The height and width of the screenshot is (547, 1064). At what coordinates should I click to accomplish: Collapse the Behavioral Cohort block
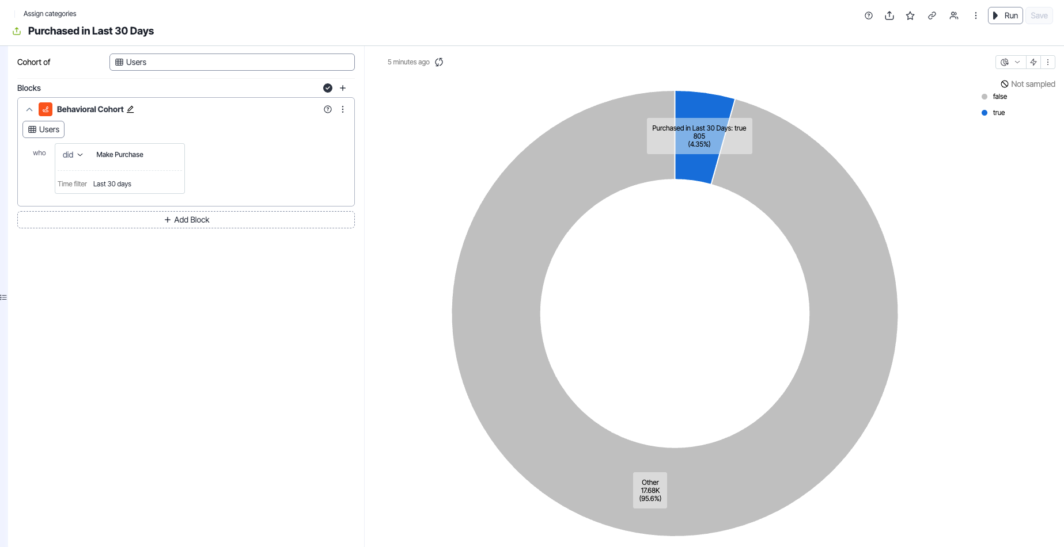pyautogui.click(x=29, y=109)
